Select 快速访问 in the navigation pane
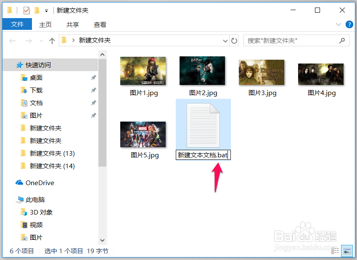The height and width of the screenshot is (260, 357). click(x=50, y=65)
